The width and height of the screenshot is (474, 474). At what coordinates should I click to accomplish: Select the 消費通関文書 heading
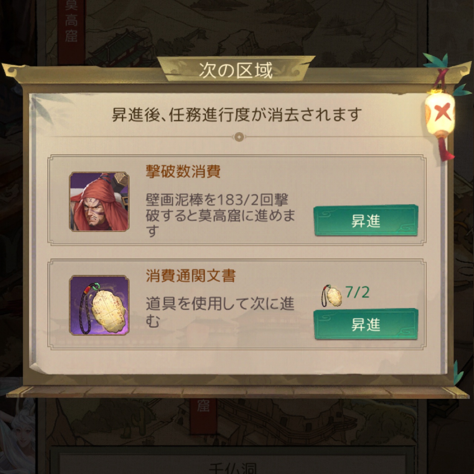(191, 276)
